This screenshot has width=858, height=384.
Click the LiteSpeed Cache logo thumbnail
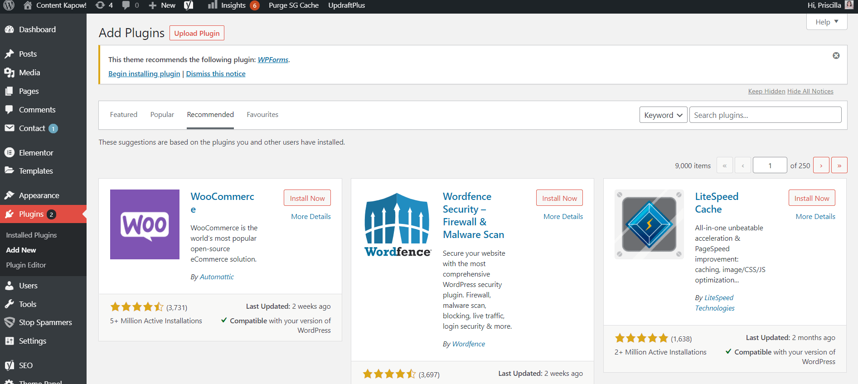coord(649,224)
